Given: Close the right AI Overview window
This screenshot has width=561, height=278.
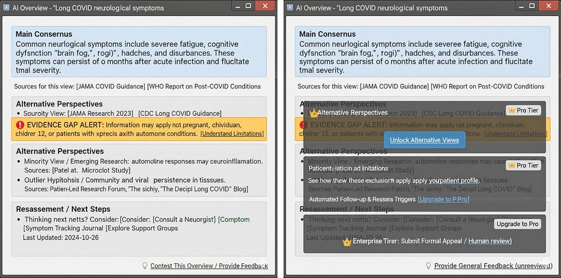Looking at the screenshot, I should [x=549, y=6].
